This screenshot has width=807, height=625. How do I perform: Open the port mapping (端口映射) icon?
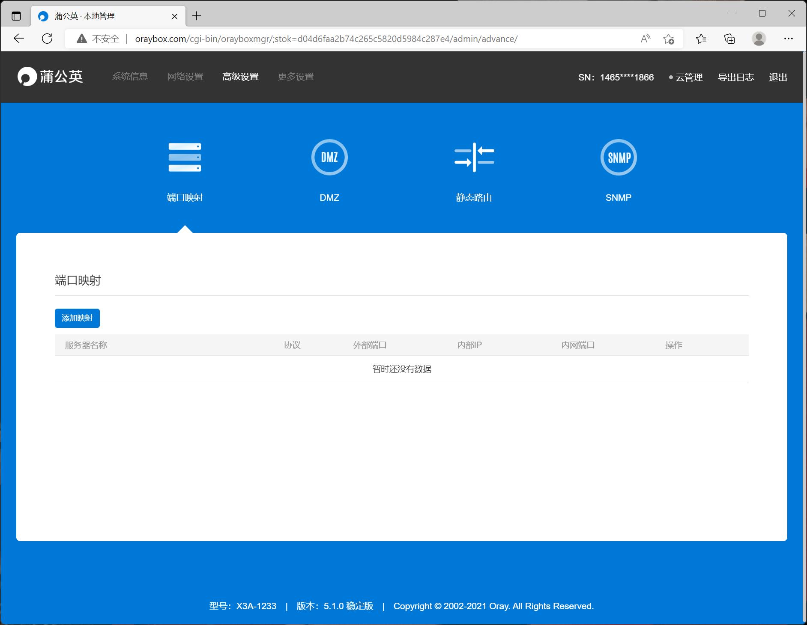click(185, 158)
